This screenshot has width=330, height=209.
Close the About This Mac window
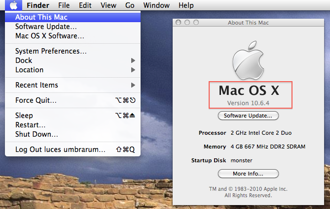pyautogui.click(x=178, y=22)
